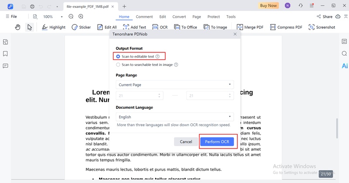Open the Current Page range dropdown
349x183 pixels.
pos(175,85)
